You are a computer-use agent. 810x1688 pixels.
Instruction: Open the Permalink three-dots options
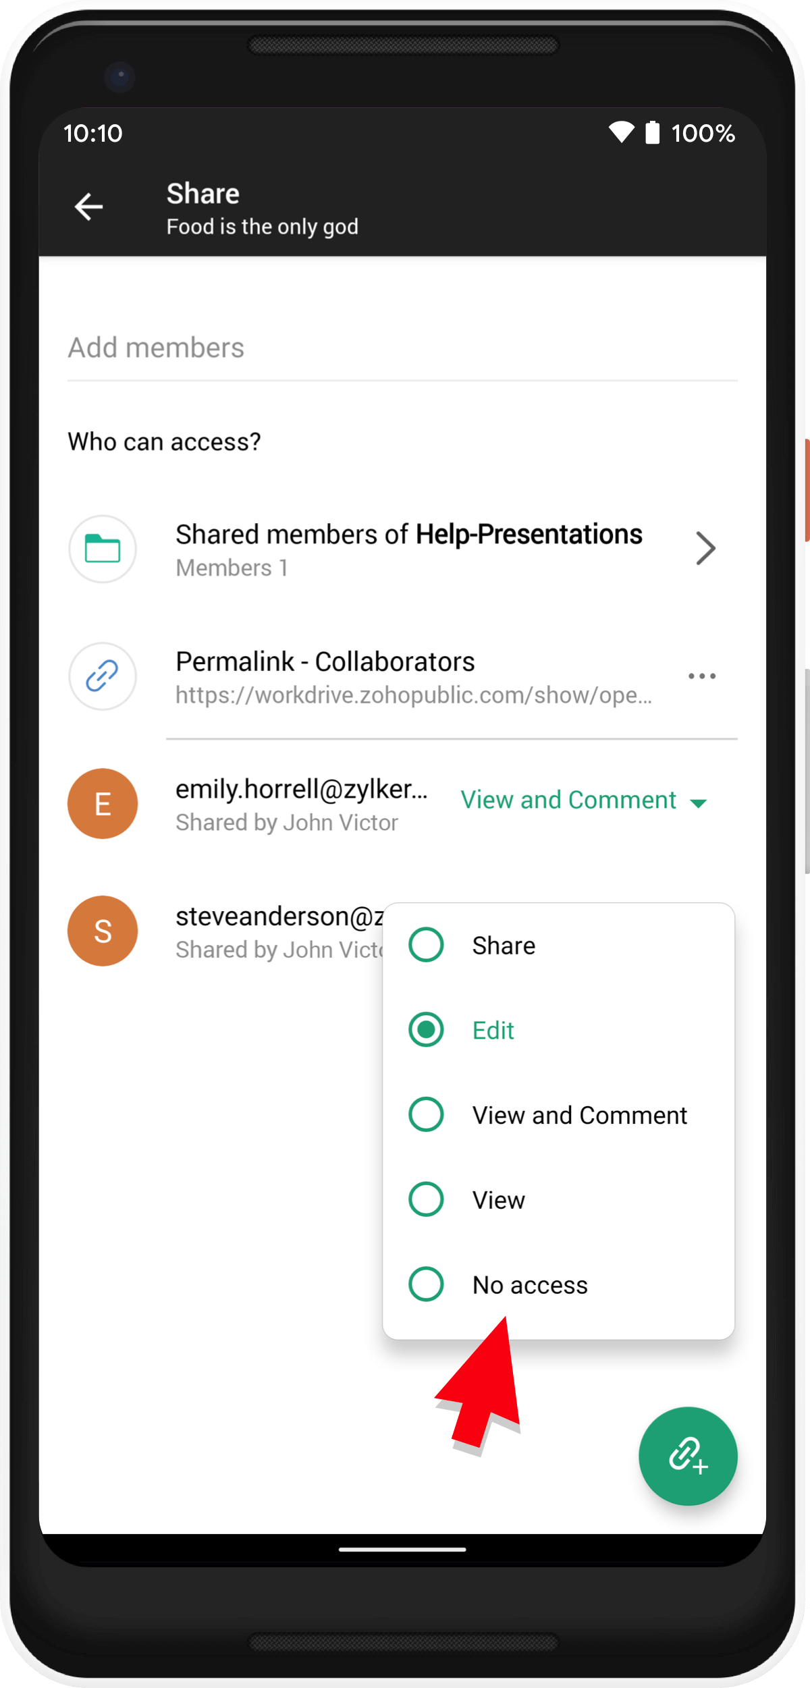point(702,676)
